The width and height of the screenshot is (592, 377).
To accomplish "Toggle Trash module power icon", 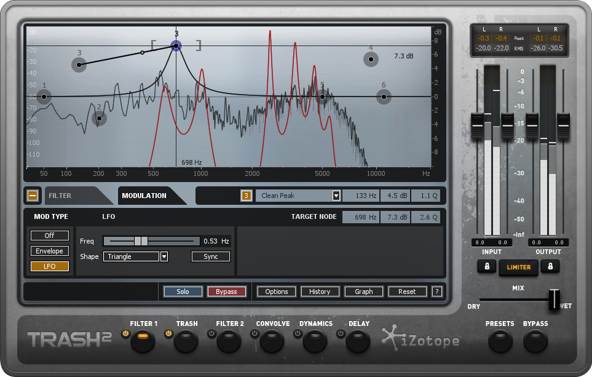I will (168, 333).
